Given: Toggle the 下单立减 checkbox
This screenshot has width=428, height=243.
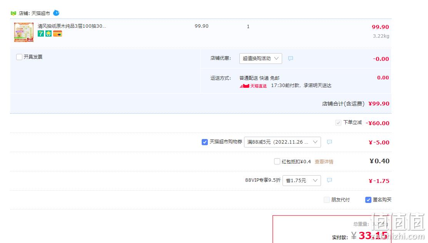Looking at the screenshot, I should (x=338, y=123).
